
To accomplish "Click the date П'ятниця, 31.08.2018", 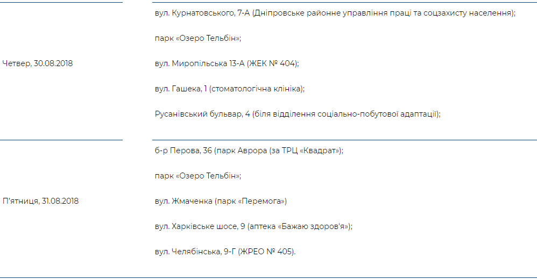I will point(41,201).
